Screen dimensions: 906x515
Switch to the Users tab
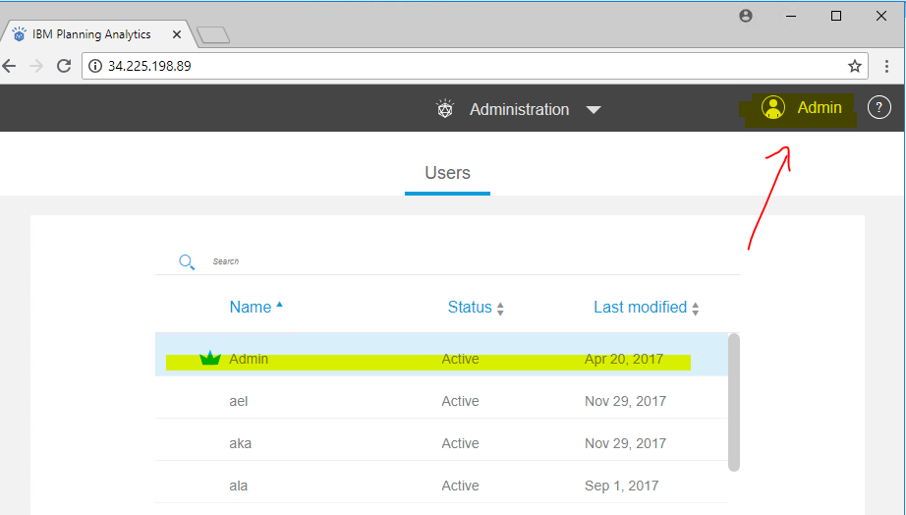pos(447,173)
